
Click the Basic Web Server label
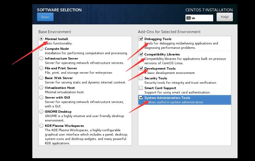pos(59,78)
